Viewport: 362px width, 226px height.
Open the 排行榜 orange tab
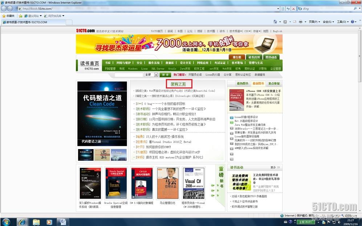(237, 57)
